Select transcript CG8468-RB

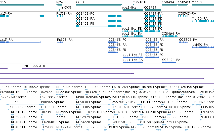(x=85, y=24)
